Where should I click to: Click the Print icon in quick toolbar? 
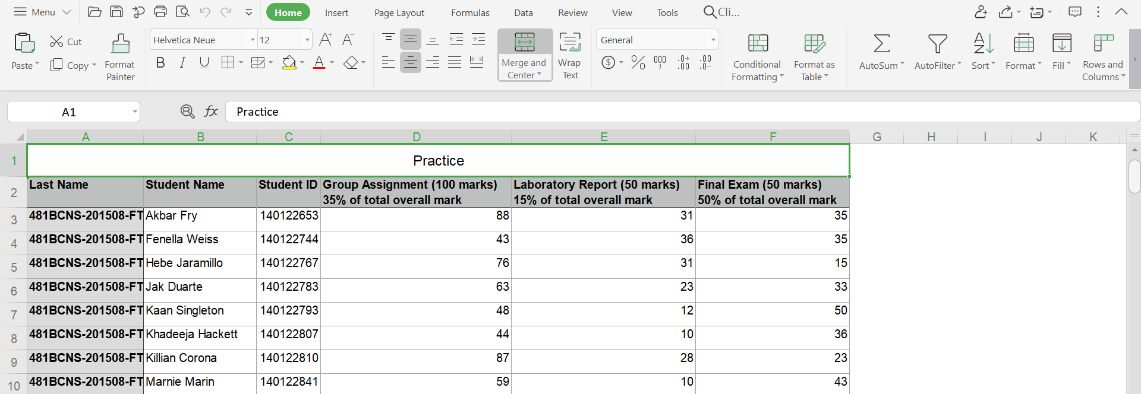coord(160,12)
